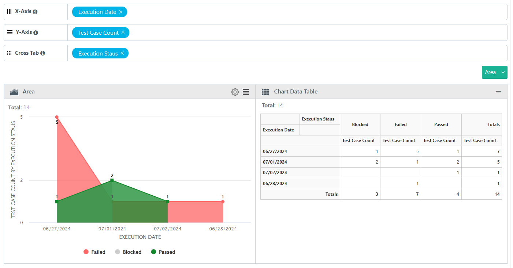Image resolution: width=513 pixels, height=268 pixels.
Task: Toggle Blocked series in legend
Action: 128,252
